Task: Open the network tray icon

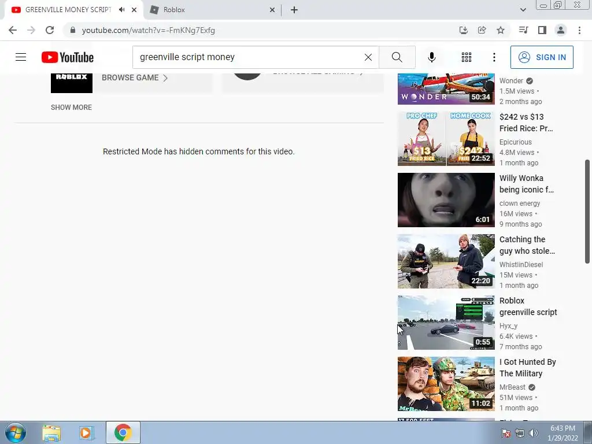Action: click(x=520, y=433)
